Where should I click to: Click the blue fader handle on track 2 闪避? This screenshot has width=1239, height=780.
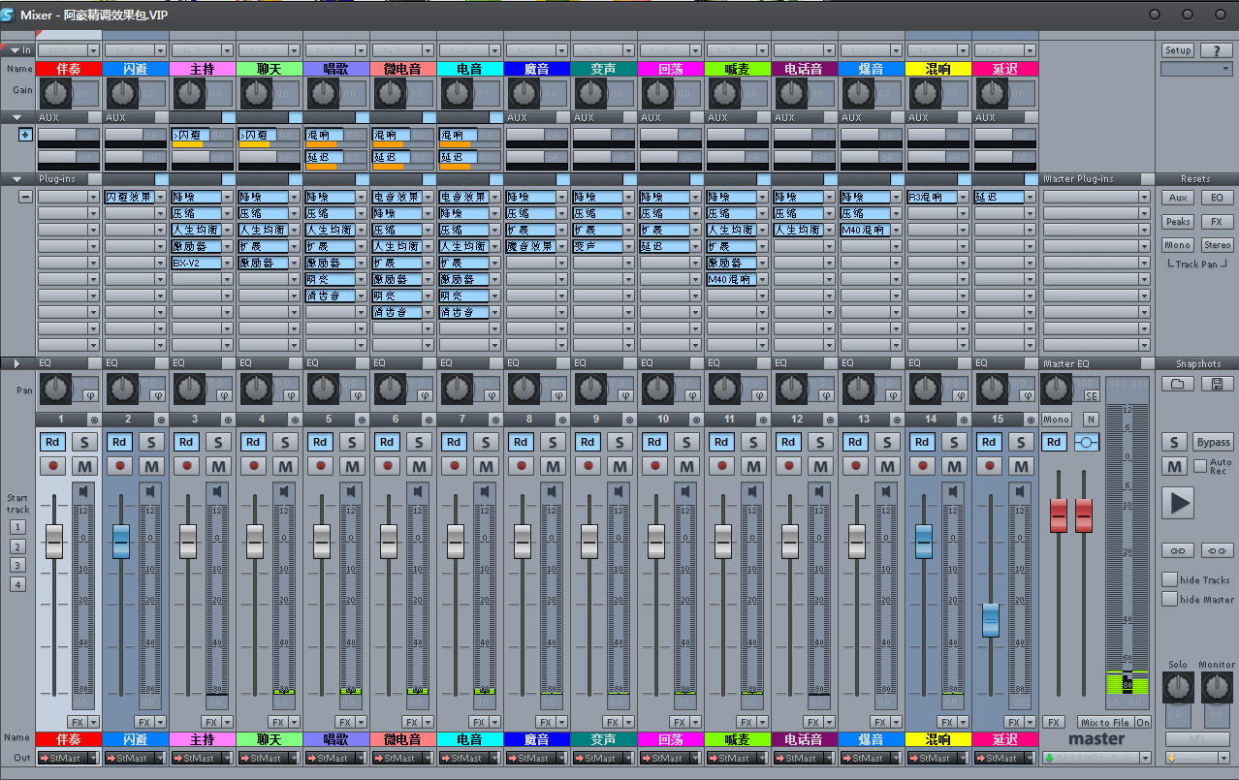tap(121, 541)
